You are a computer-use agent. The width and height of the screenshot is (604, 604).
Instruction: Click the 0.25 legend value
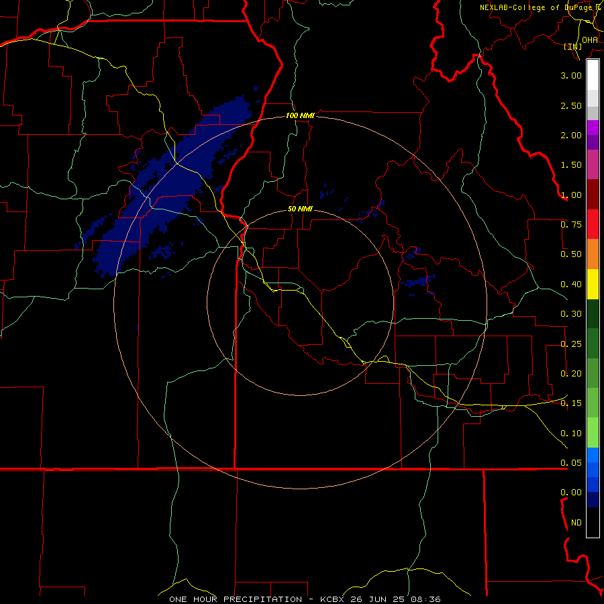pos(571,344)
